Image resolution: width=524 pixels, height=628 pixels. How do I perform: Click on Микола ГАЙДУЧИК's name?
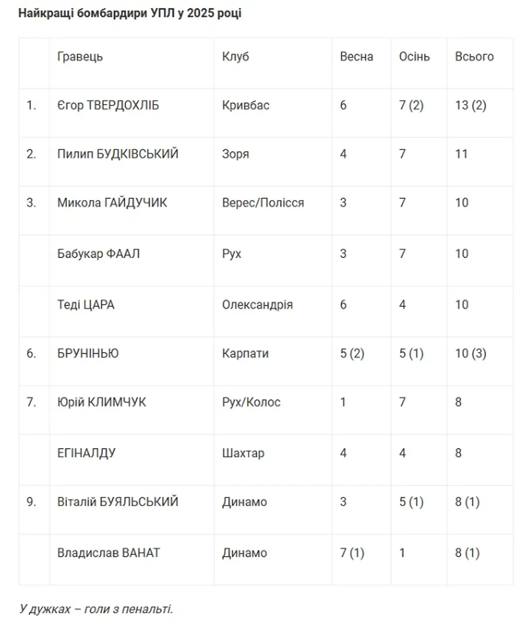point(112,203)
